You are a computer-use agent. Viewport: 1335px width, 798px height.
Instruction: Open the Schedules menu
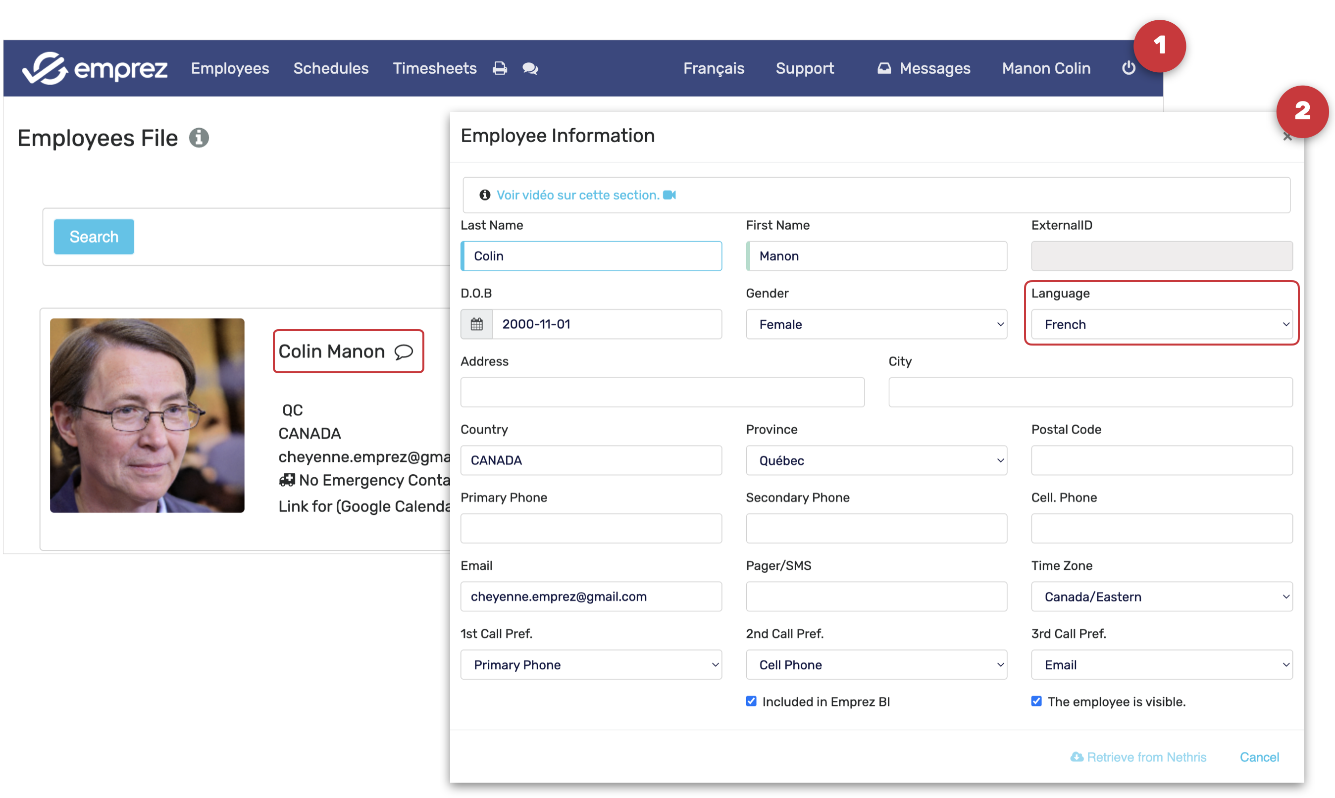pyautogui.click(x=331, y=68)
